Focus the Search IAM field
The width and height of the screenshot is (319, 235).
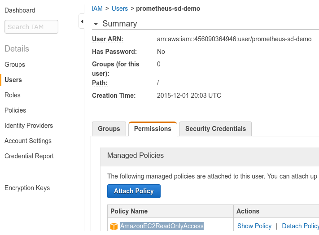31,26
